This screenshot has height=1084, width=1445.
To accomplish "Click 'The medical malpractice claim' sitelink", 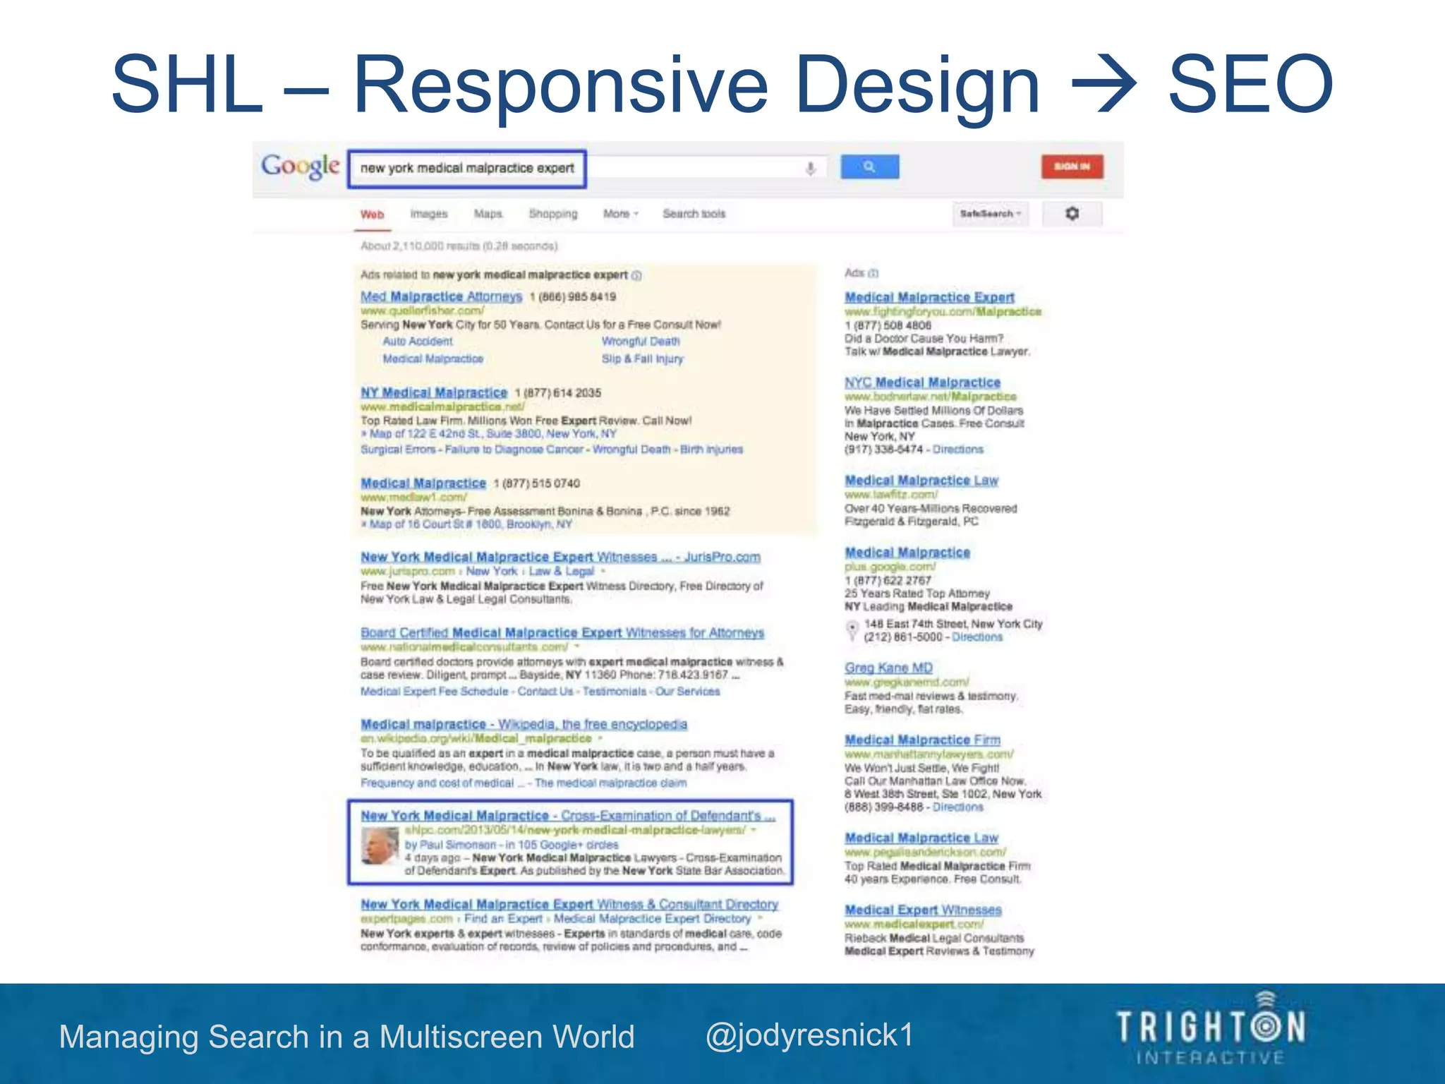I will pos(610,783).
